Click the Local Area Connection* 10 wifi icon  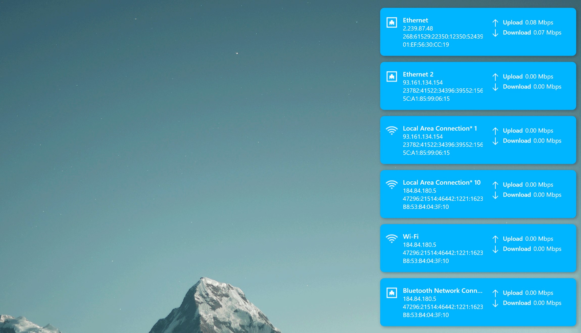[392, 184]
